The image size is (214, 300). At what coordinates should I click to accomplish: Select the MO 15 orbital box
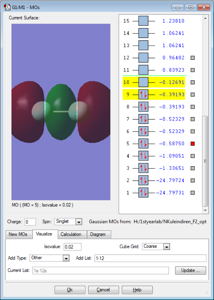click(x=143, y=21)
